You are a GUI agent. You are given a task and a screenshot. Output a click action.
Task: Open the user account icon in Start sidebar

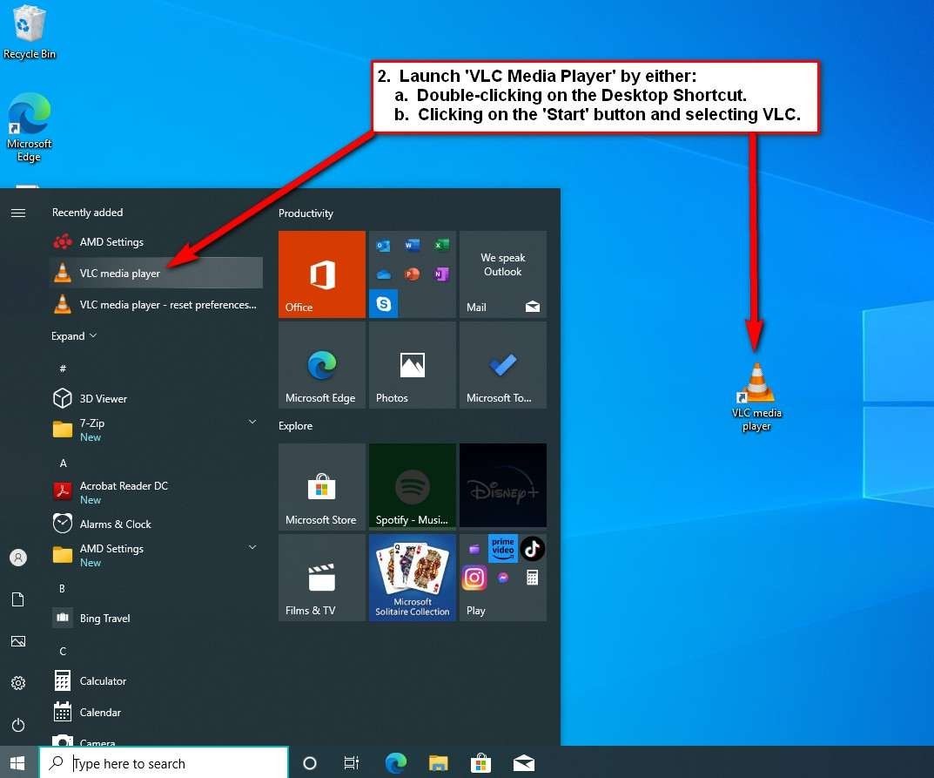pyautogui.click(x=18, y=558)
